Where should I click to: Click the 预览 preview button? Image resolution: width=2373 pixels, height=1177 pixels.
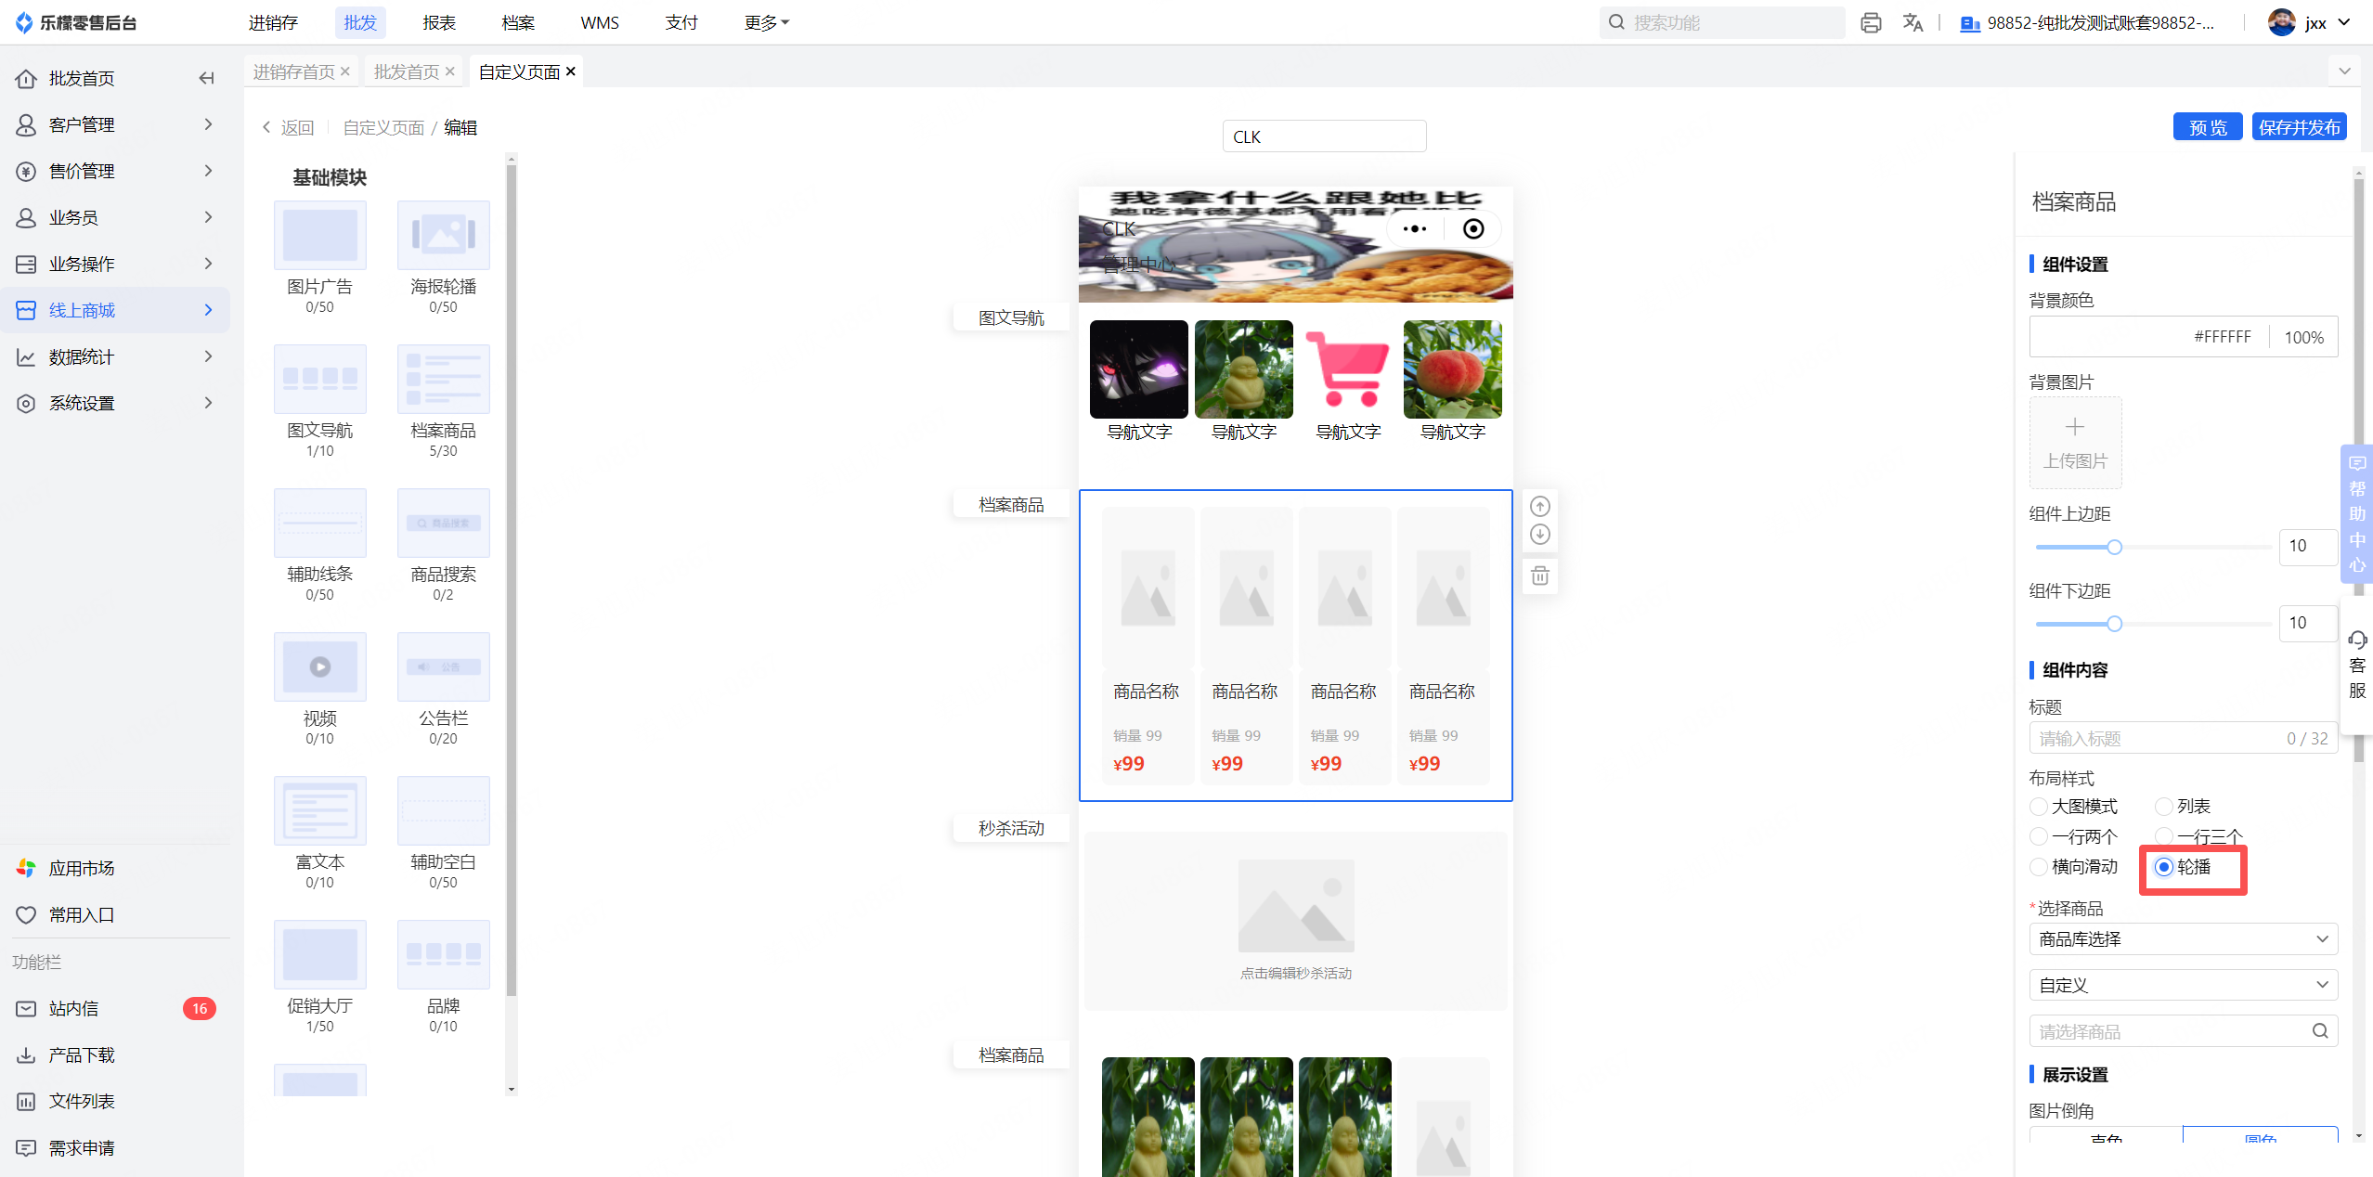(2207, 127)
